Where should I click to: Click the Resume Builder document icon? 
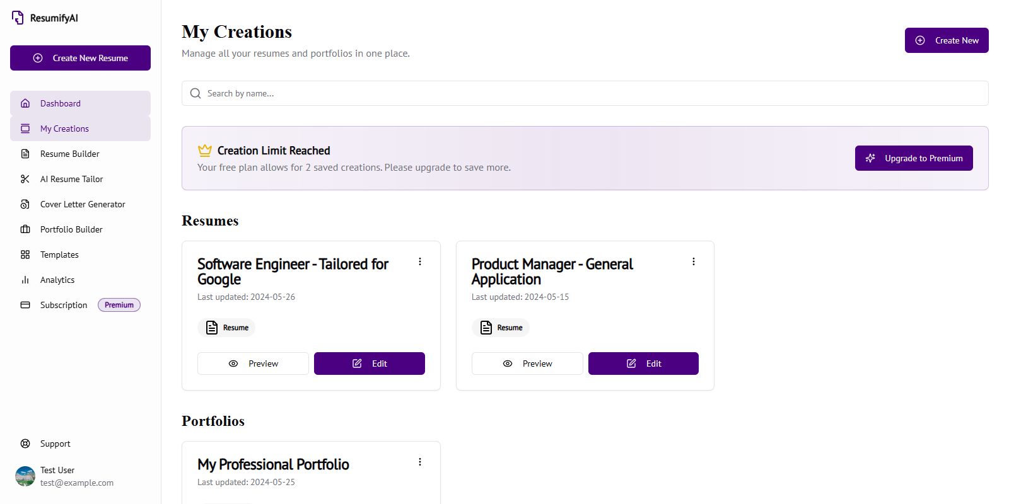pyautogui.click(x=25, y=154)
